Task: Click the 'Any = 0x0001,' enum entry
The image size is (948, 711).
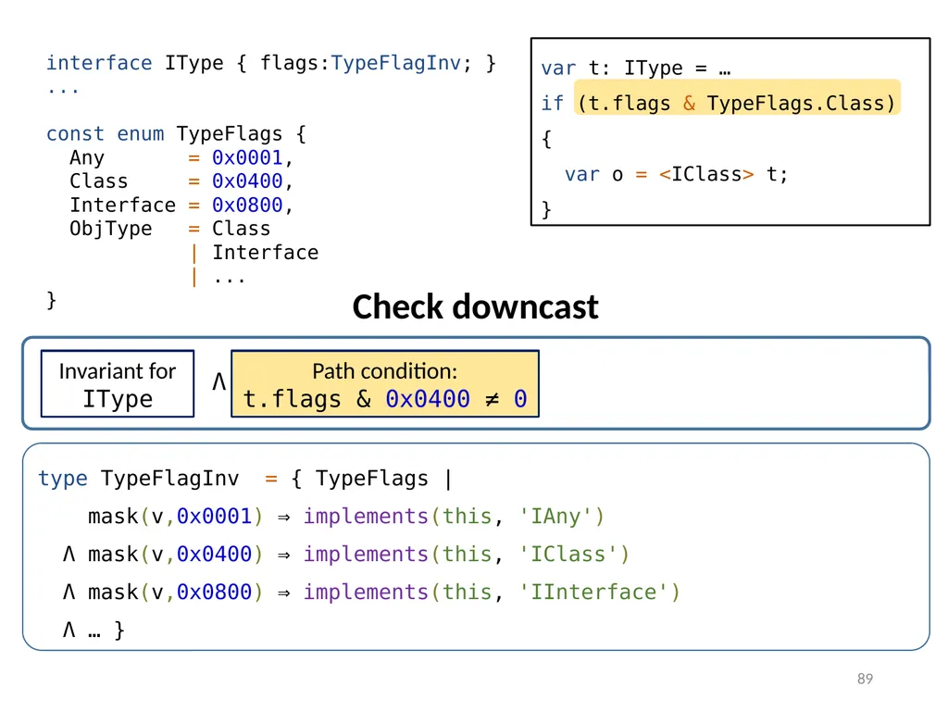Action: pos(181,157)
